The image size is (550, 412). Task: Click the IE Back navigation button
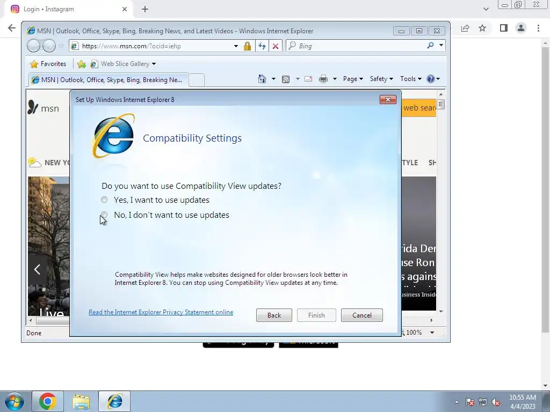(x=33, y=46)
